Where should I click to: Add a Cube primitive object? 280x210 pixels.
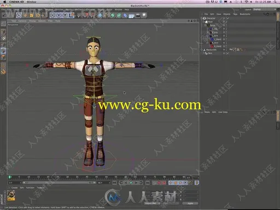100,15
